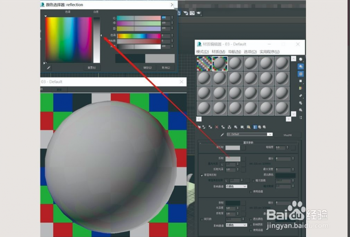Viewport: 350px width, 237px height.
Task: Click the eyedropper in the color selector
Action: [x=49, y=67]
